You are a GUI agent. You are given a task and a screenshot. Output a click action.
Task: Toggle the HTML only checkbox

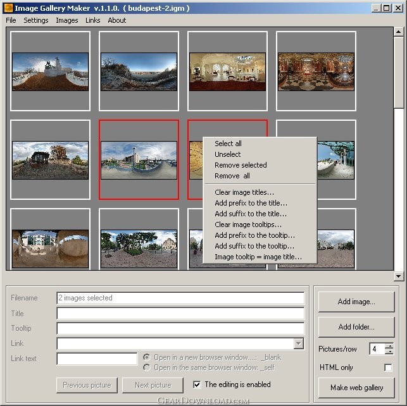[x=388, y=367]
